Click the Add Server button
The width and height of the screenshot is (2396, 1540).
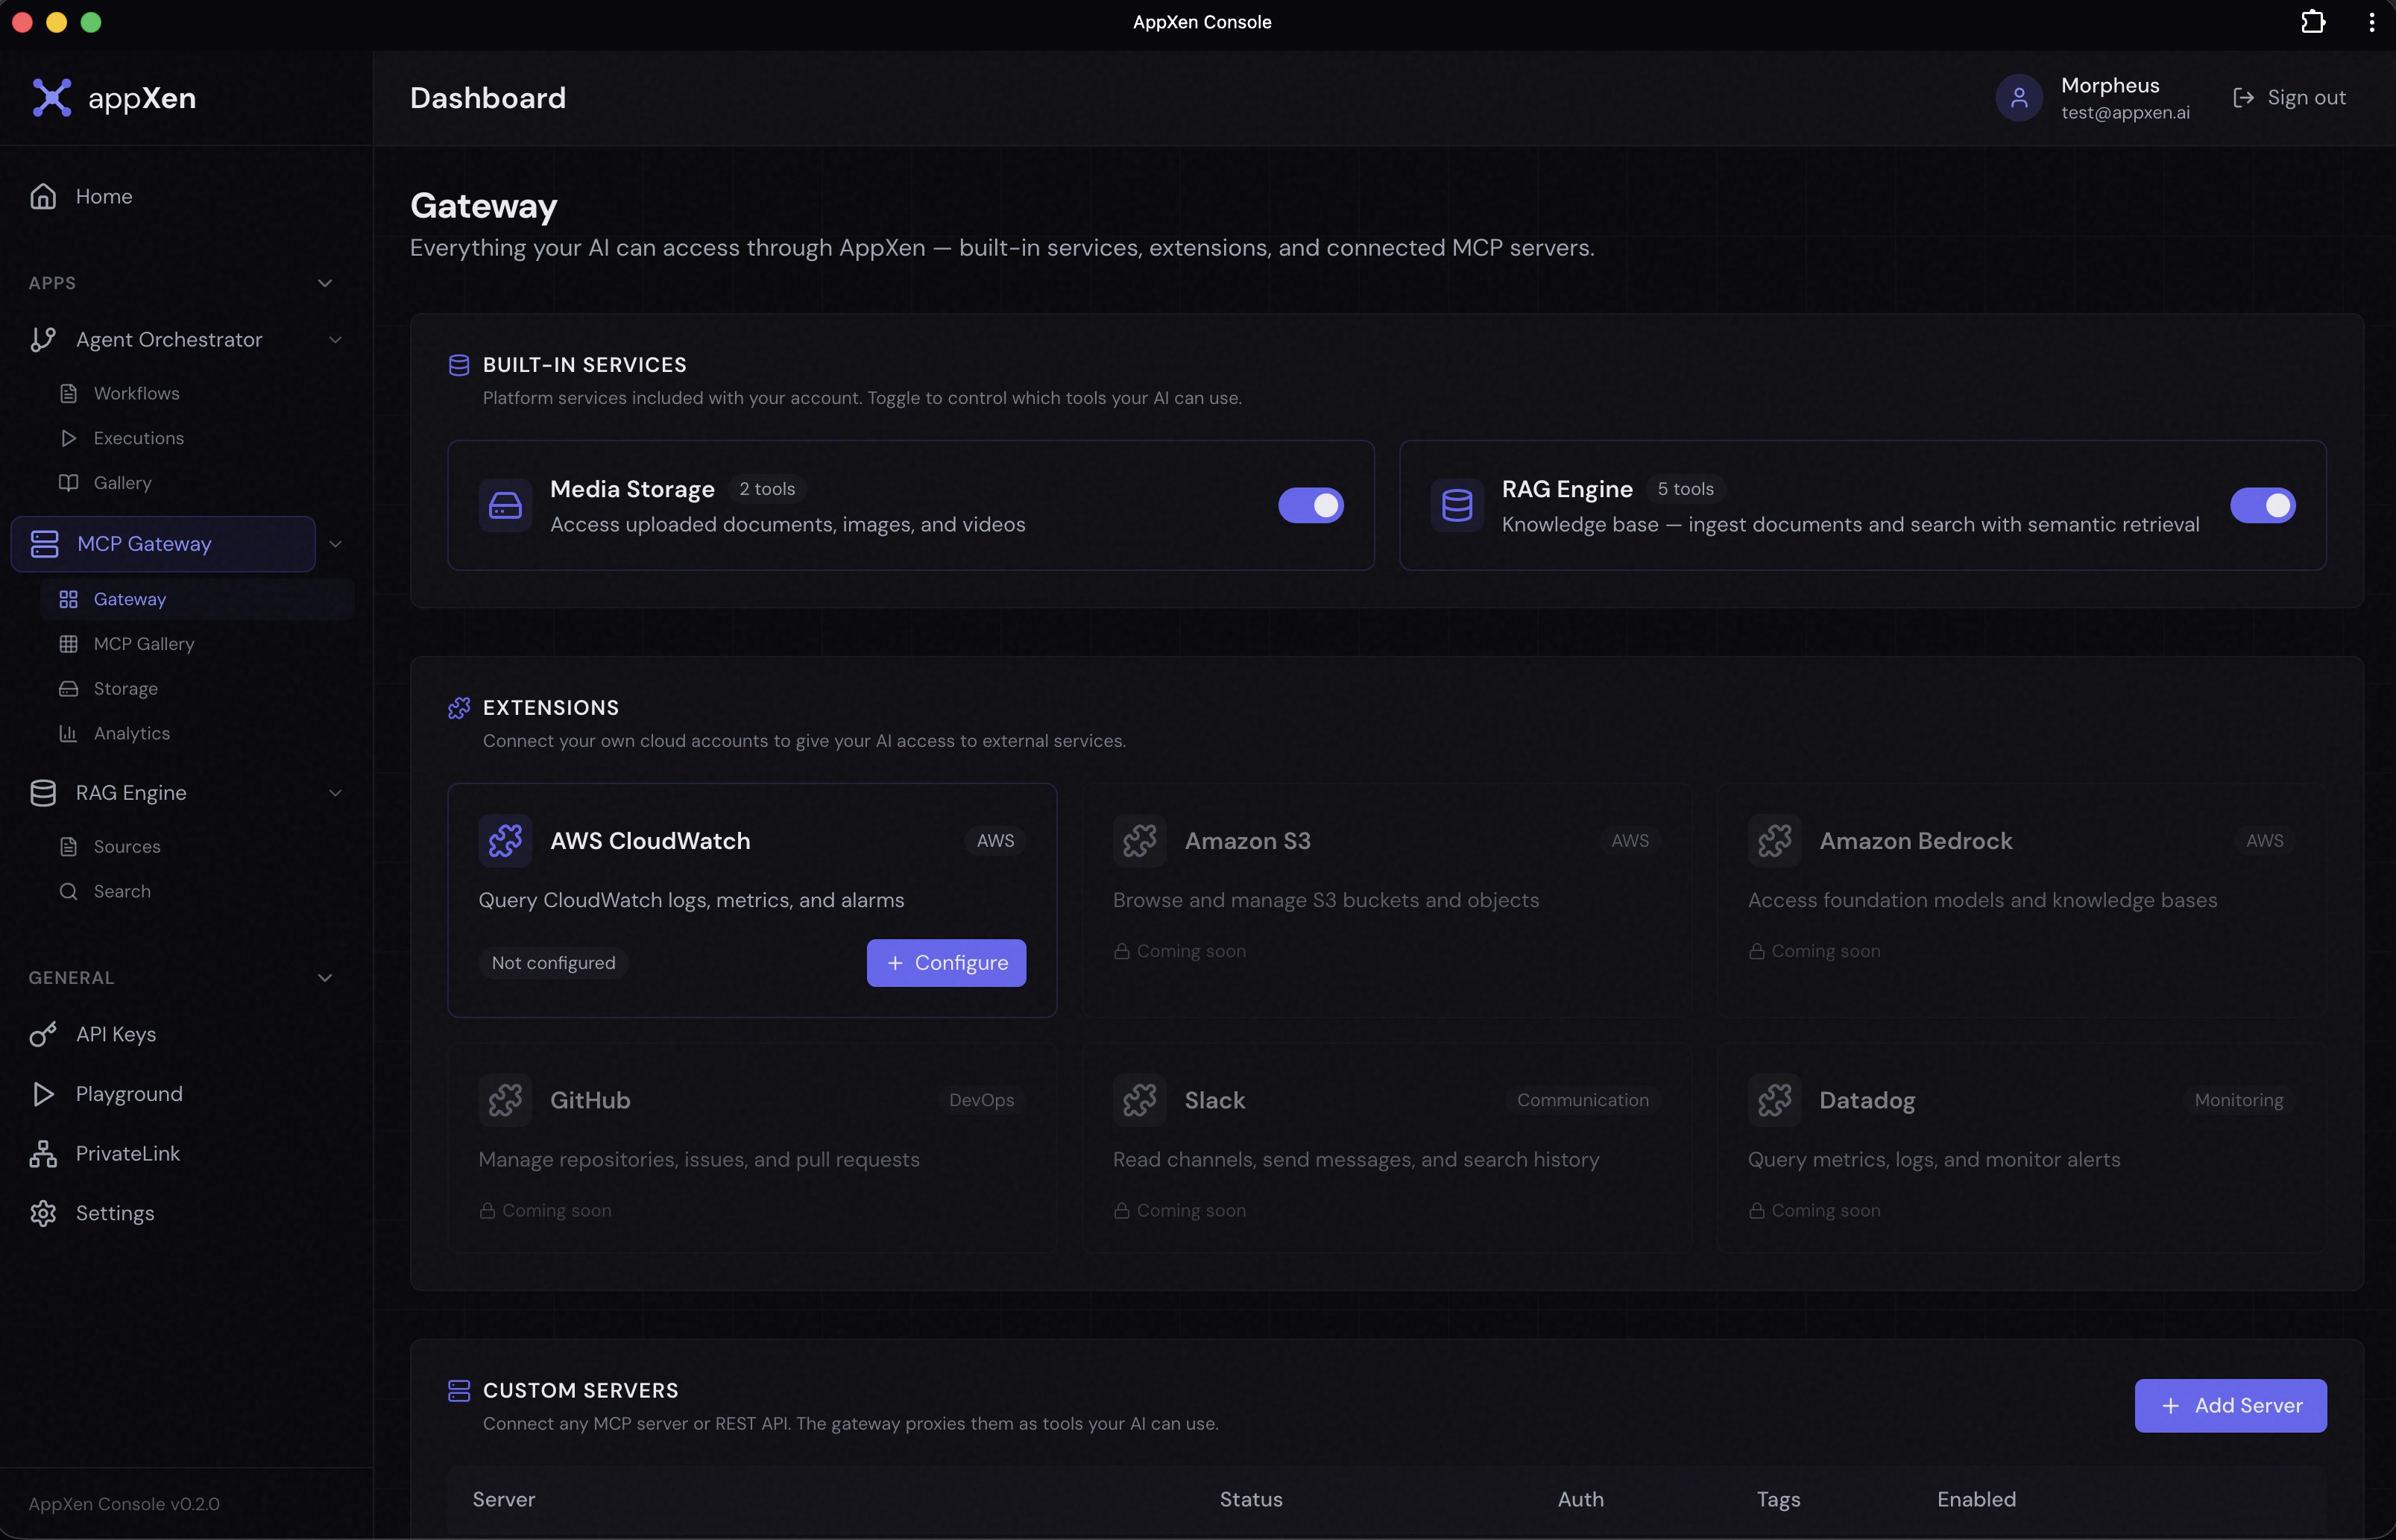point(2231,1405)
